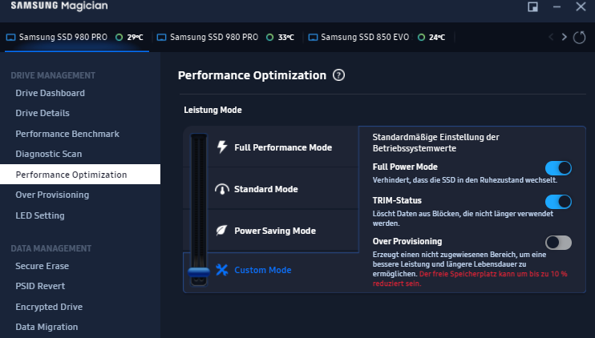Switch to second Samsung SSD 980 PRO tab
The height and width of the screenshot is (338, 595).
(226, 37)
